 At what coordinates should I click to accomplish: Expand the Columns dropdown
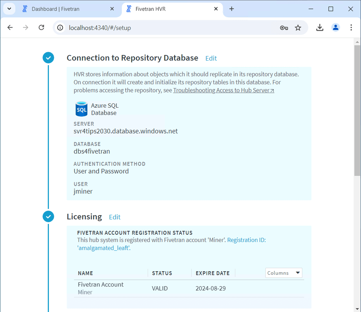pos(283,273)
